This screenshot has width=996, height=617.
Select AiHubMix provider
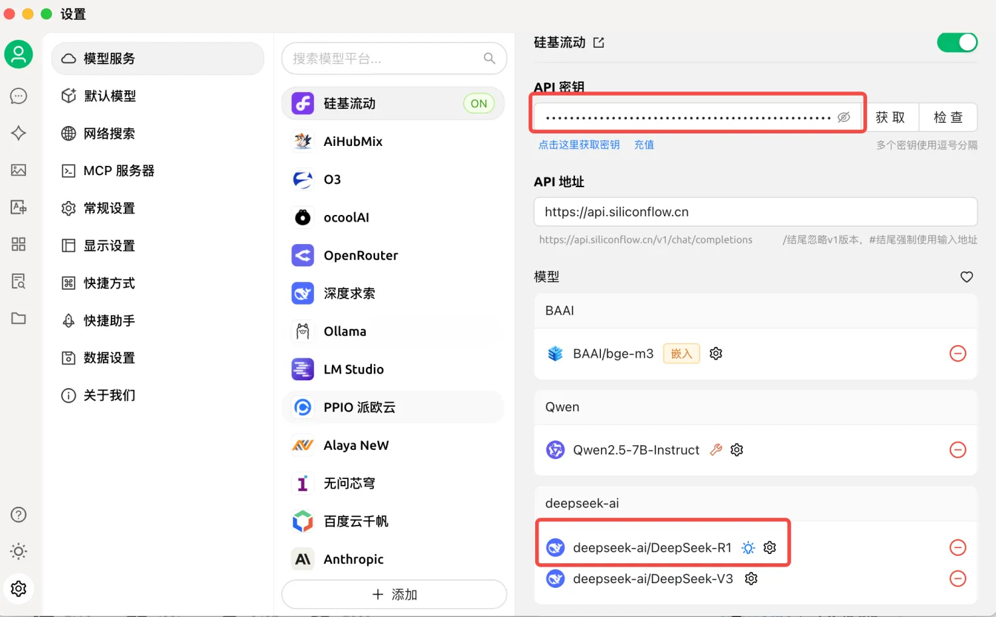coord(393,141)
